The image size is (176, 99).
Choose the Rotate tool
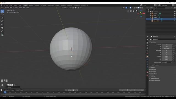coord(2,21)
